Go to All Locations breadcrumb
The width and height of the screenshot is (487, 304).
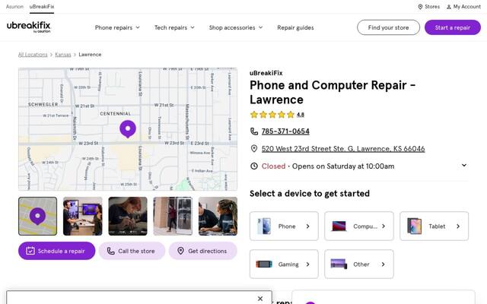pos(33,54)
